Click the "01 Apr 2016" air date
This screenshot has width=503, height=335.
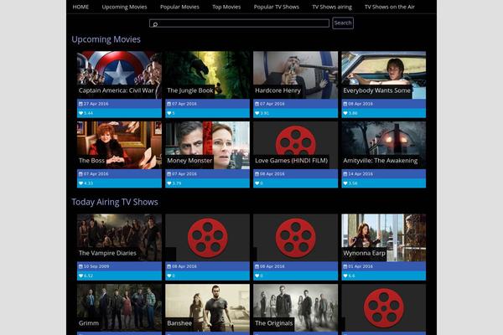(360, 266)
